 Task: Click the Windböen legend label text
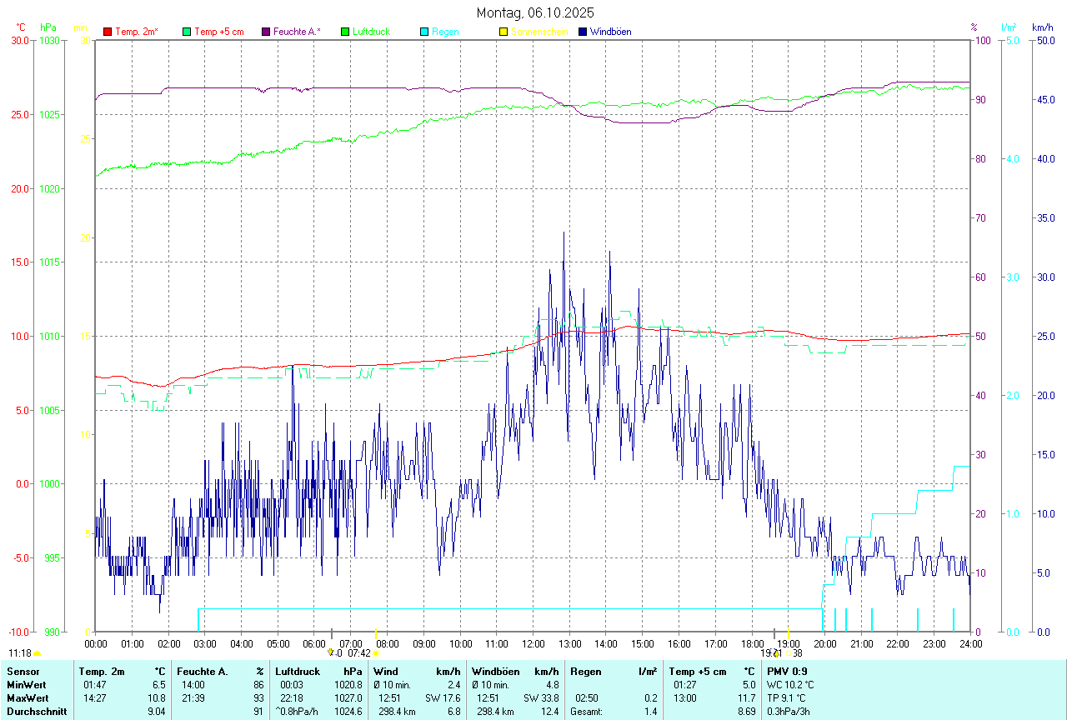pyautogui.click(x=610, y=32)
